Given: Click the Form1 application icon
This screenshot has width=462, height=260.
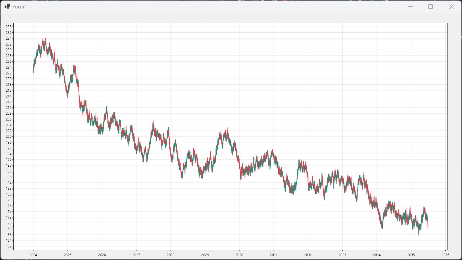Looking at the screenshot, I should click(7, 6).
